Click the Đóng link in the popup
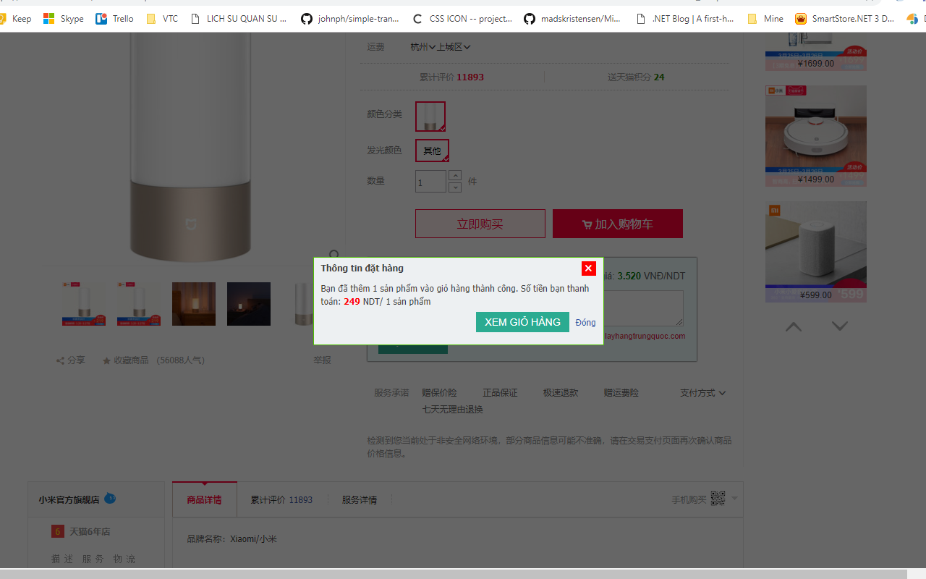 click(x=585, y=323)
